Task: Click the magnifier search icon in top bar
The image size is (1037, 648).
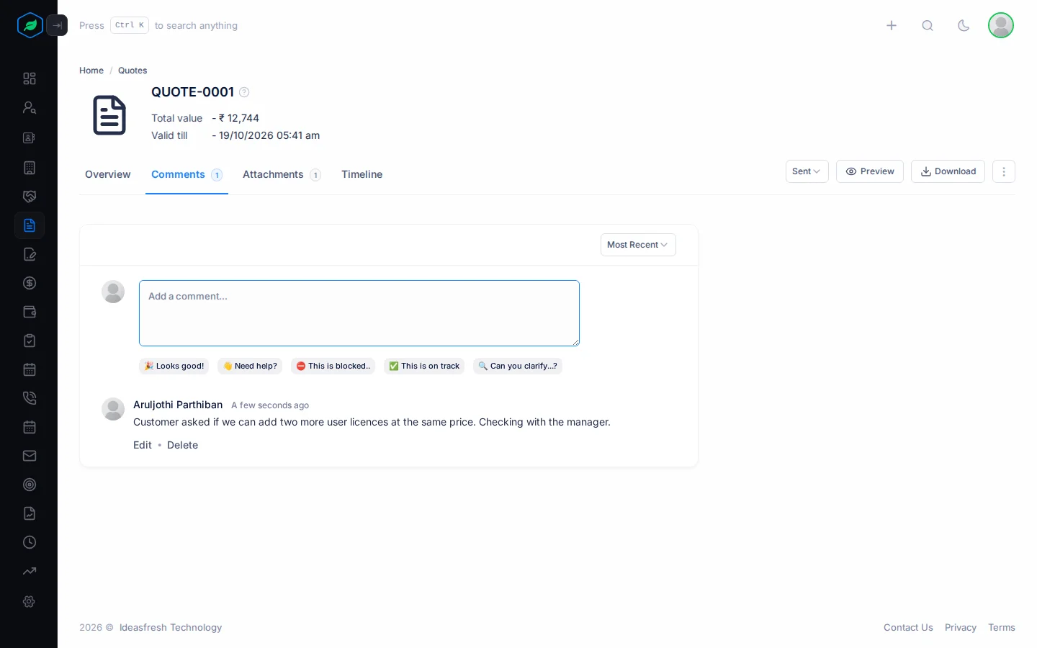Action: [x=928, y=25]
